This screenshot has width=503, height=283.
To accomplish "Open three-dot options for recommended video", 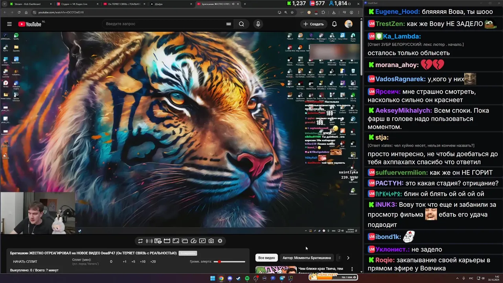I will click(x=352, y=270).
